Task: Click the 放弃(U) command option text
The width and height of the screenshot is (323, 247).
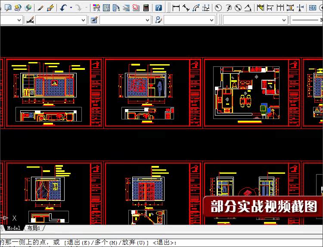Action: point(133,242)
